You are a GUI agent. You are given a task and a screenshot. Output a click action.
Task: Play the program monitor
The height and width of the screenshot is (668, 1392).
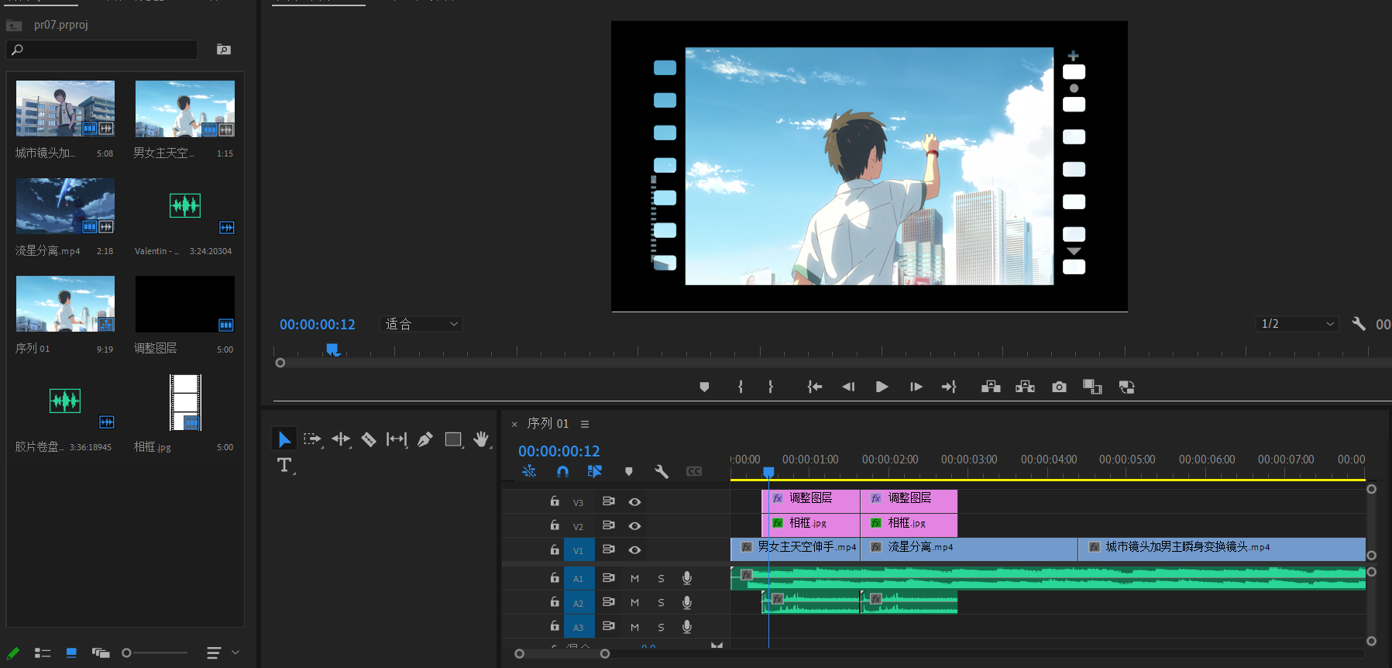coord(882,387)
